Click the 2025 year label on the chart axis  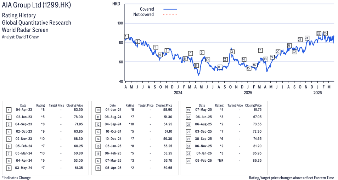coord(248,93)
